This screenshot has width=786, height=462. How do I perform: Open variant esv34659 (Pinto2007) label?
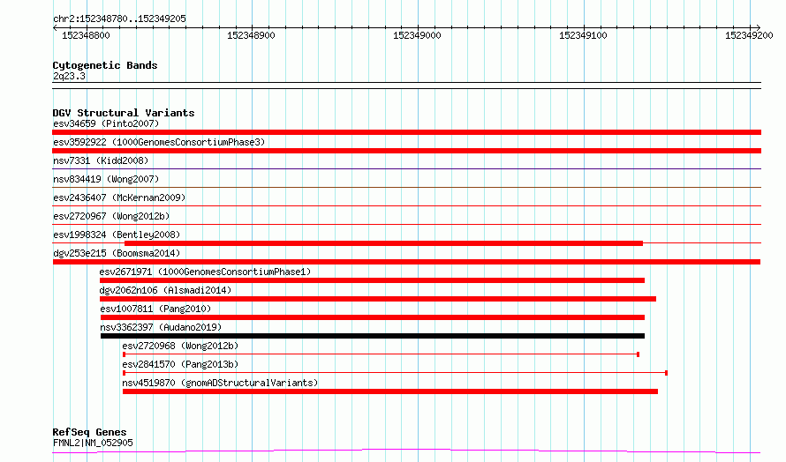(106, 123)
